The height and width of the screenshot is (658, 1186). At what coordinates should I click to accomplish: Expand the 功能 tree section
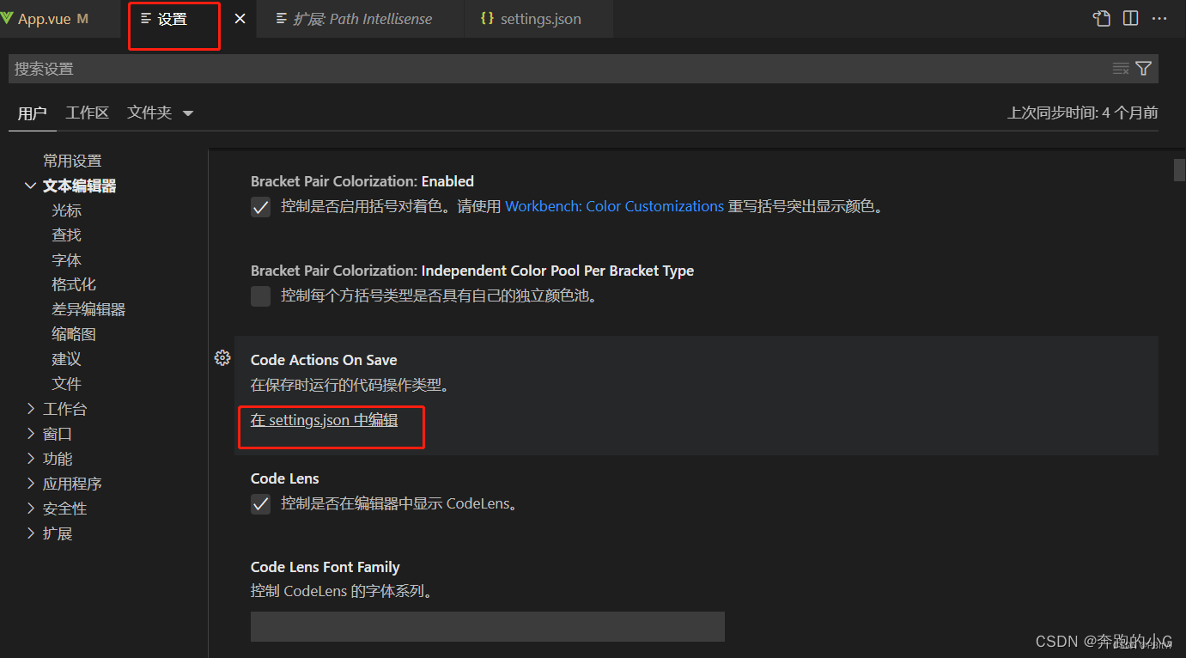31,459
